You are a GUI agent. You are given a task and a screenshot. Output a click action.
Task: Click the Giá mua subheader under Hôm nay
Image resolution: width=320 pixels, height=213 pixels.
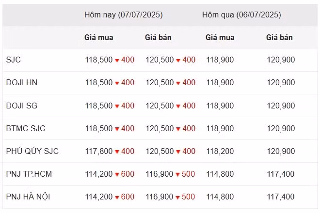[x=99, y=37]
